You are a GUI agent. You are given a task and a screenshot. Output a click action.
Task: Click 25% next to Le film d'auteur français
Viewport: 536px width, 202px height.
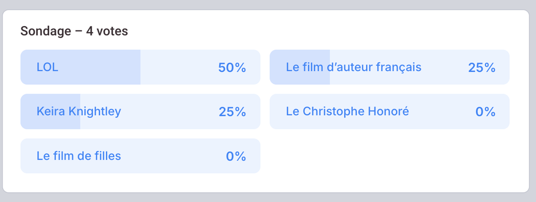tap(482, 68)
